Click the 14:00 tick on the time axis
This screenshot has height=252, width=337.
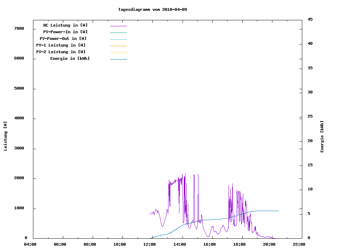pos(180,244)
